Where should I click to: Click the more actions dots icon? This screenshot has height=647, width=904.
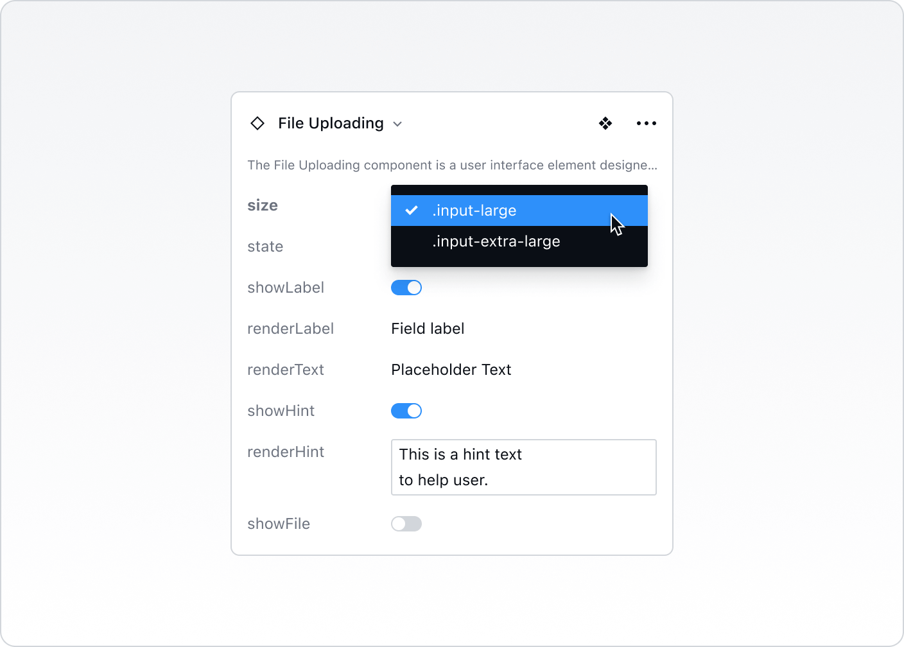click(x=646, y=123)
